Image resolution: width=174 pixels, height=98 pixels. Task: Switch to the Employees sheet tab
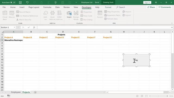click(16, 92)
